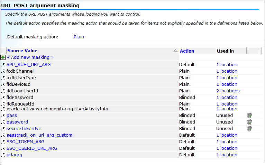Sort the list by Source Value header
Viewport: 265px width, 165px height.
(22, 51)
